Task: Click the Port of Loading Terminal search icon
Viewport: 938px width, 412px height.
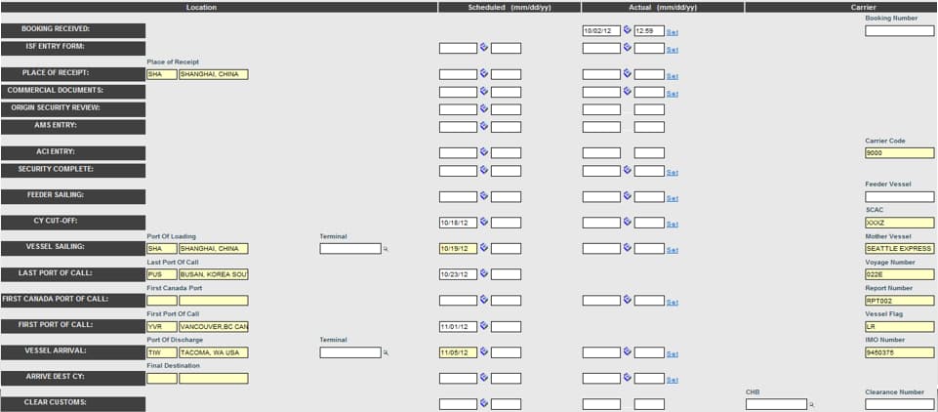Action: 386,249
